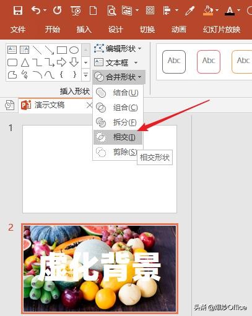Select the down block arrow shape
252x316 pixels.
(x=74, y=62)
